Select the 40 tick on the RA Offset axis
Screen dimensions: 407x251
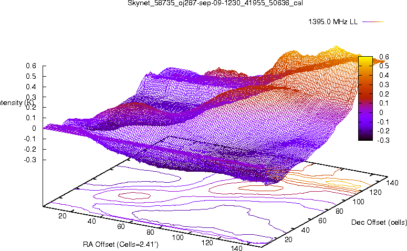[91, 221]
